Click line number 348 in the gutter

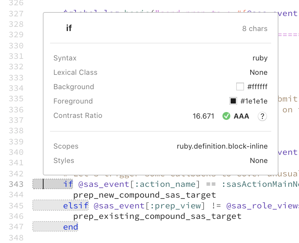[16, 238]
